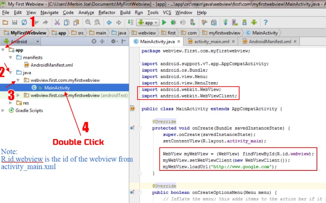326x203 pixels.
Task: Open the AVD Manager icon
Action: 235,22
